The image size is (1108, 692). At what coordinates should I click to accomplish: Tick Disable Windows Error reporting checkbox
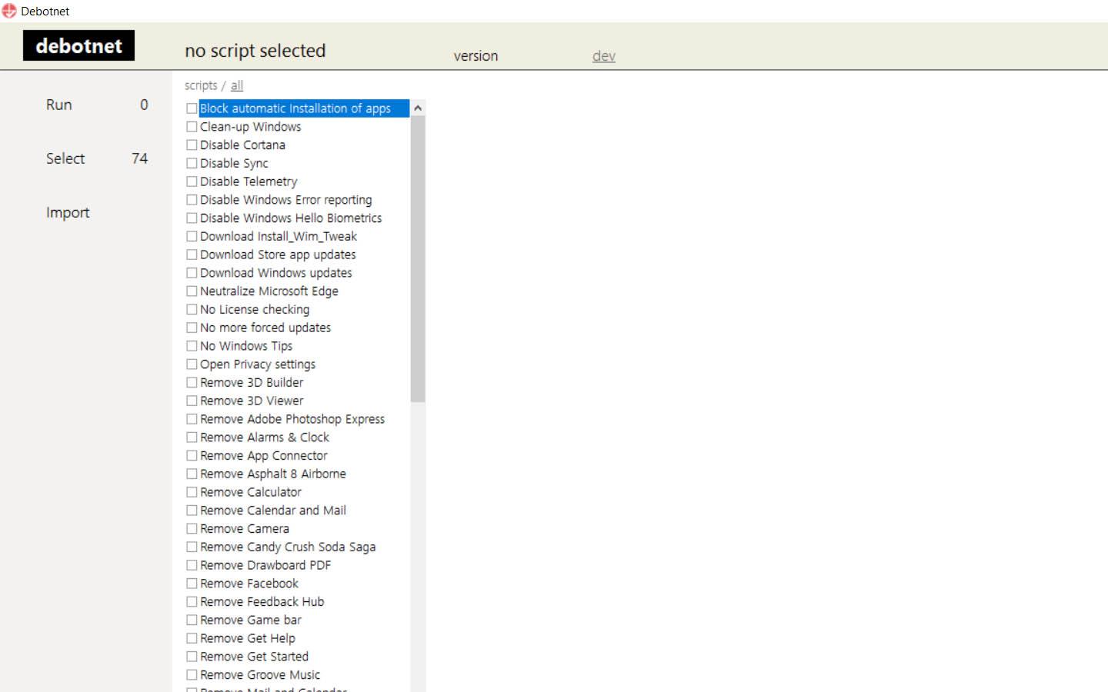[x=192, y=200]
